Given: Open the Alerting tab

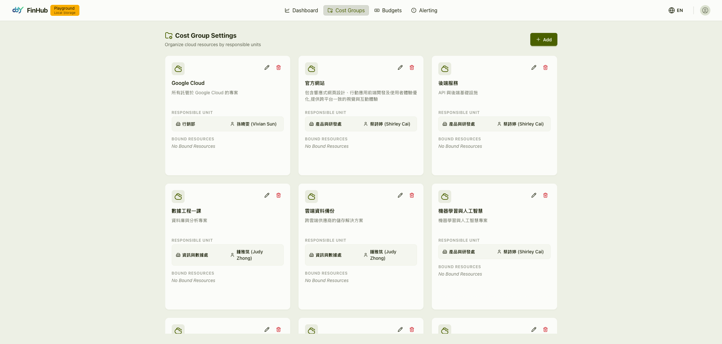Looking at the screenshot, I should (x=424, y=10).
